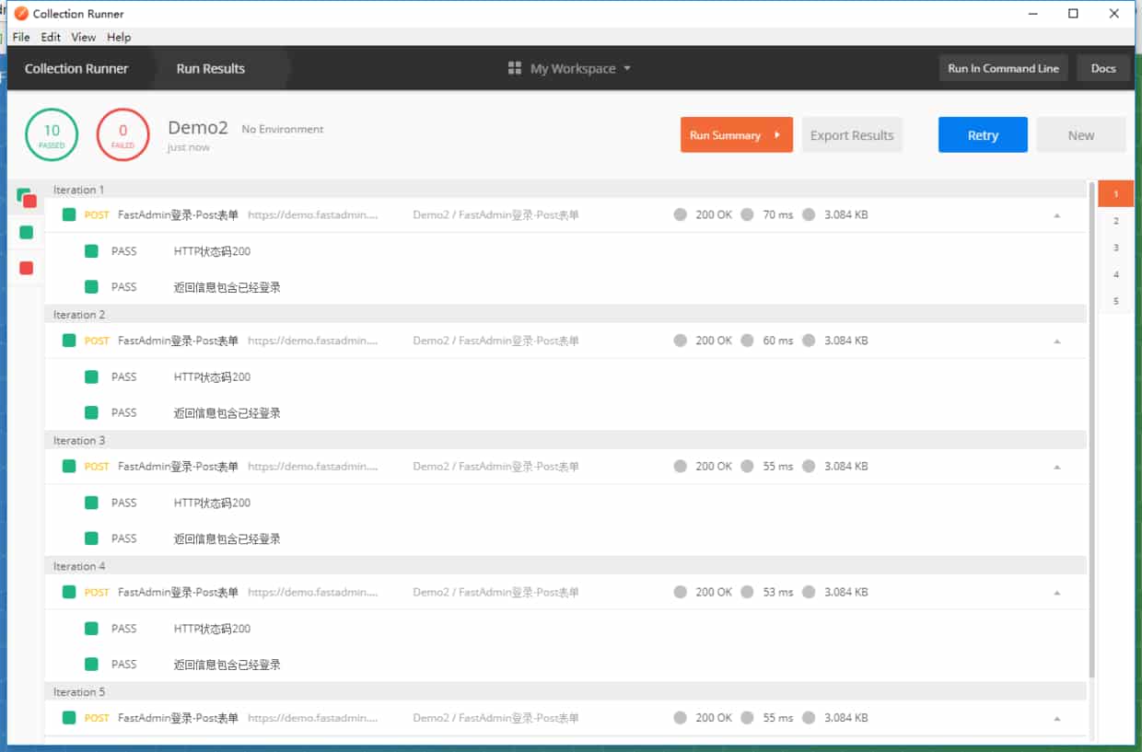Open My Workspace dropdown arrow
This screenshot has width=1142, height=752.
click(627, 68)
